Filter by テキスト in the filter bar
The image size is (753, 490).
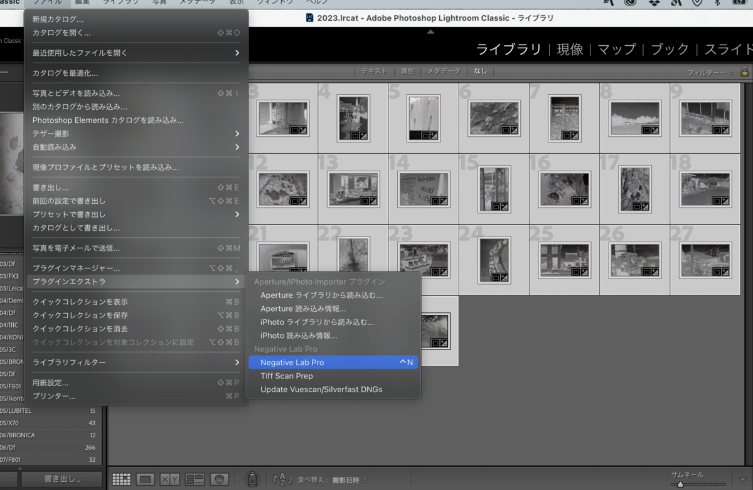(374, 72)
